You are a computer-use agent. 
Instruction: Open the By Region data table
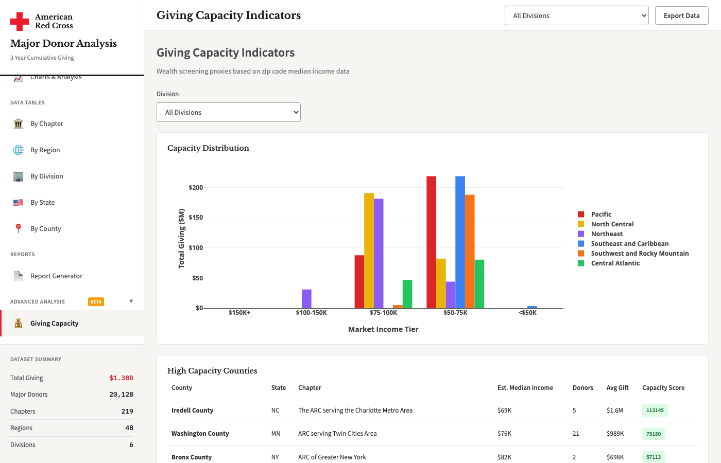(x=72, y=150)
